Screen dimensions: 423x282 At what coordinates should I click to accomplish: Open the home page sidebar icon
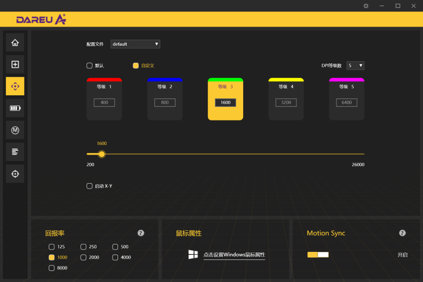pos(15,43)
